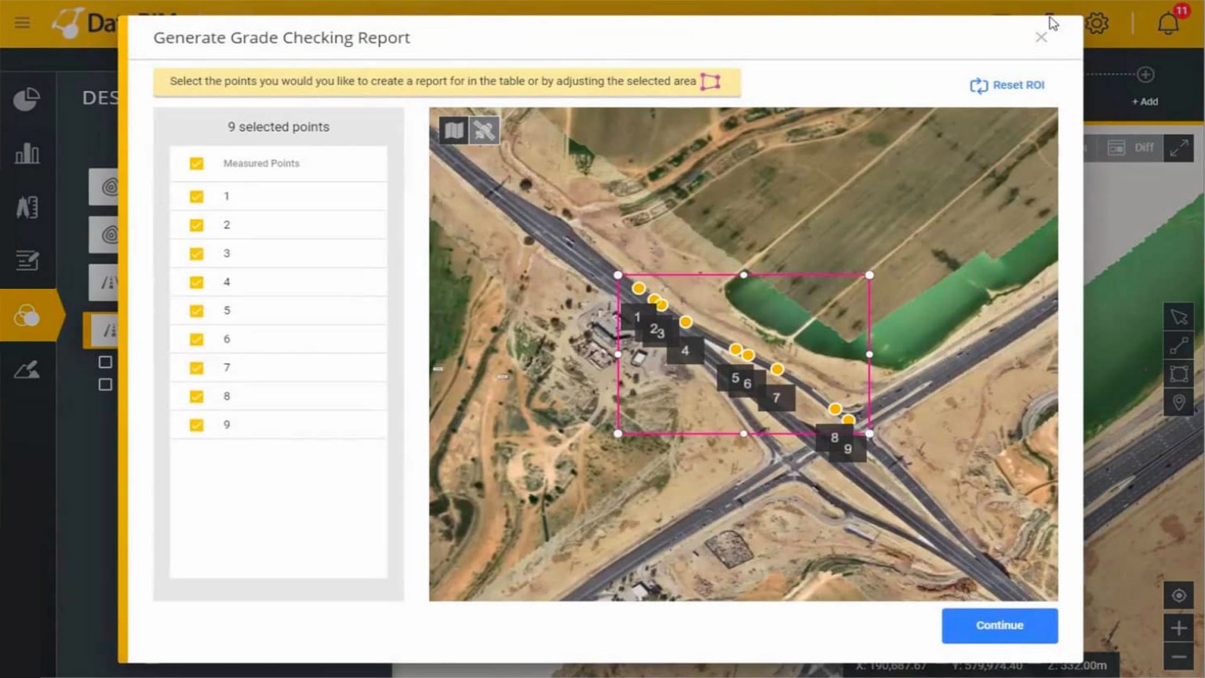Click map marker labeled 4

pos(685,350)
